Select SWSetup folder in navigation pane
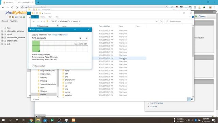This screenshot has height=123, width=218. click(x=44, y=81)
